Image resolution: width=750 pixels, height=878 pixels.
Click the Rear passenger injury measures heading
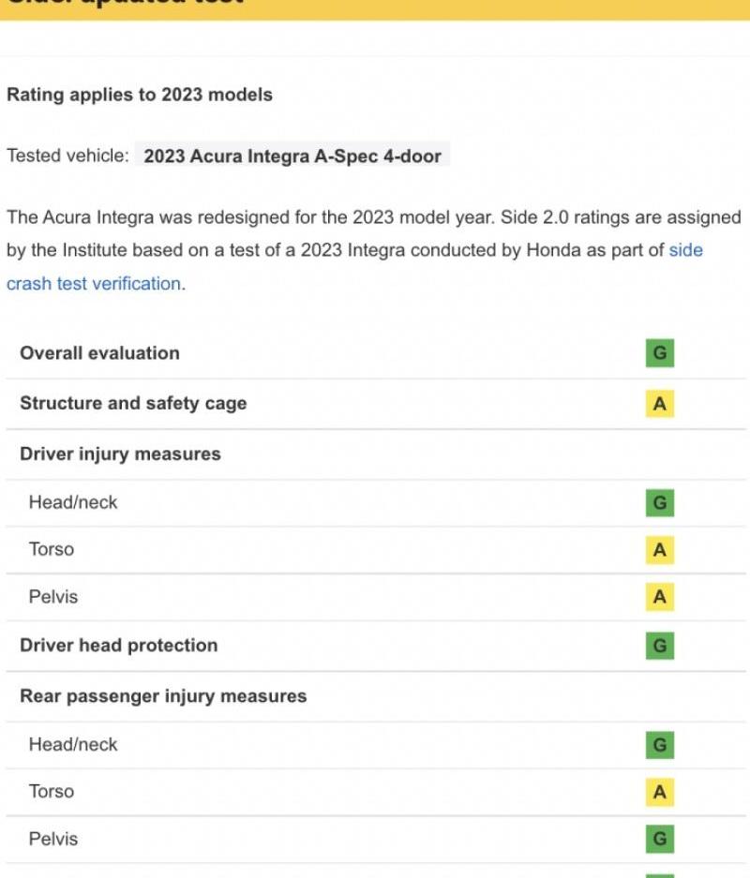[x=163, y=696]
